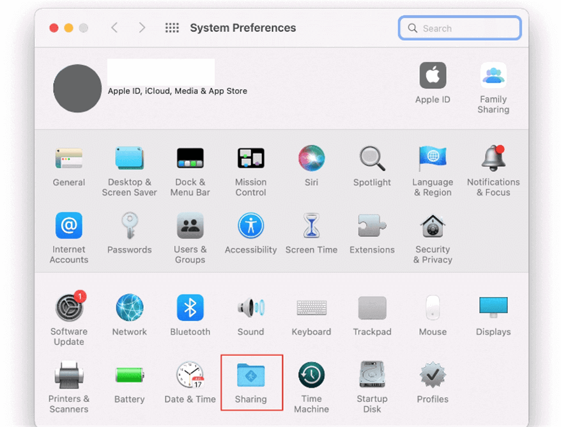Open Keyboard preferences

311,313
